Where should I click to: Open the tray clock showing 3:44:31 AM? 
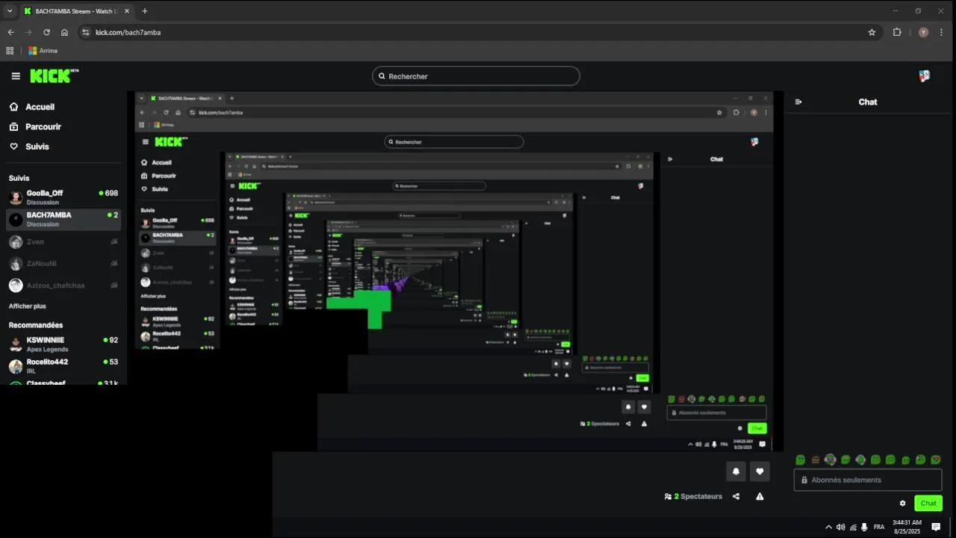(907, 527)
